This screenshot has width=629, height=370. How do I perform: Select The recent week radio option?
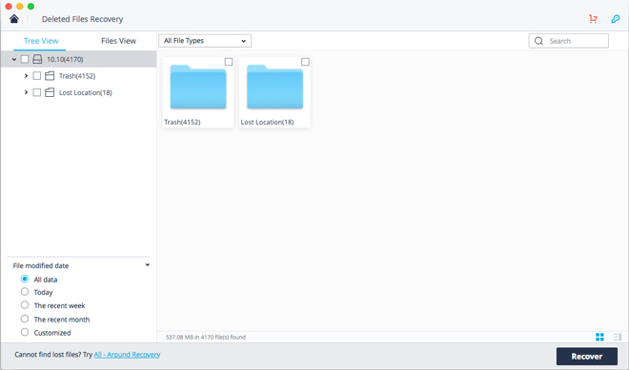[x=25, y=305]
